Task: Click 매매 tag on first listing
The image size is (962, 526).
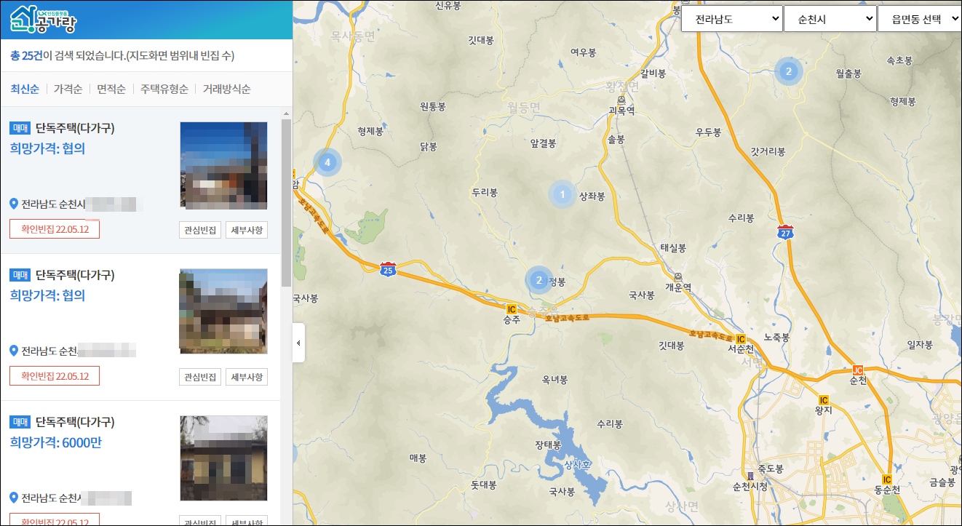Action: (20, 129)
